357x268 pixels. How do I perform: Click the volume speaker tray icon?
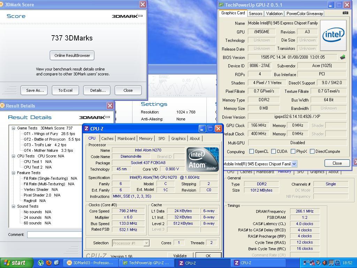tap(325, 263)
